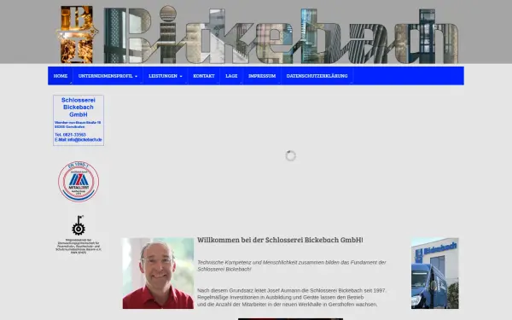Open the company building and van photo
512x320 pixels.
[435, 273]
